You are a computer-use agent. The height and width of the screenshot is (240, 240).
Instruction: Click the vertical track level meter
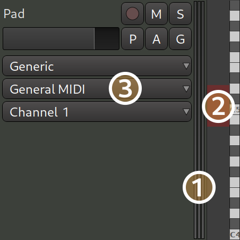(x=199, y=120)
